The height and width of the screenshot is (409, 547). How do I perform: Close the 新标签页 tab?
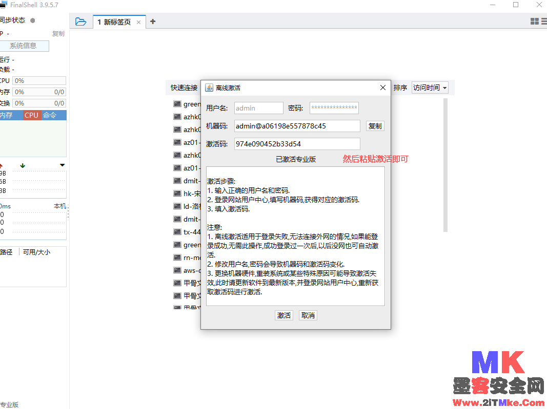tap(138, 23)
